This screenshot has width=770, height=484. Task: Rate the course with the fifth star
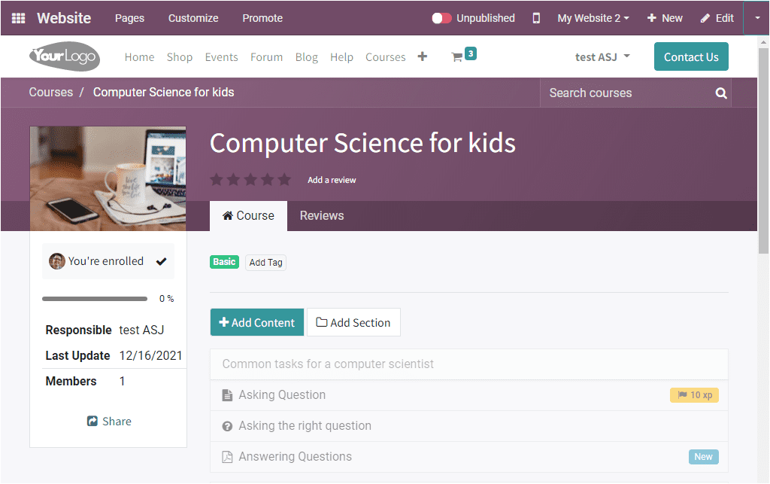(x=283, y=179)
